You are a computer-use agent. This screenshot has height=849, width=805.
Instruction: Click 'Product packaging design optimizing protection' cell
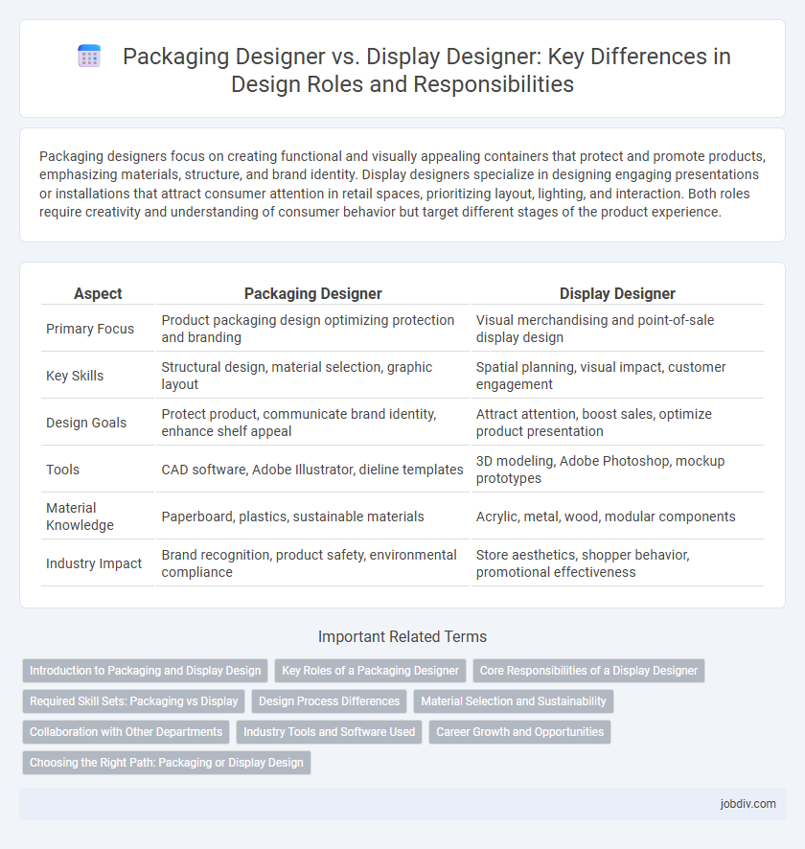tap(313, 329)
